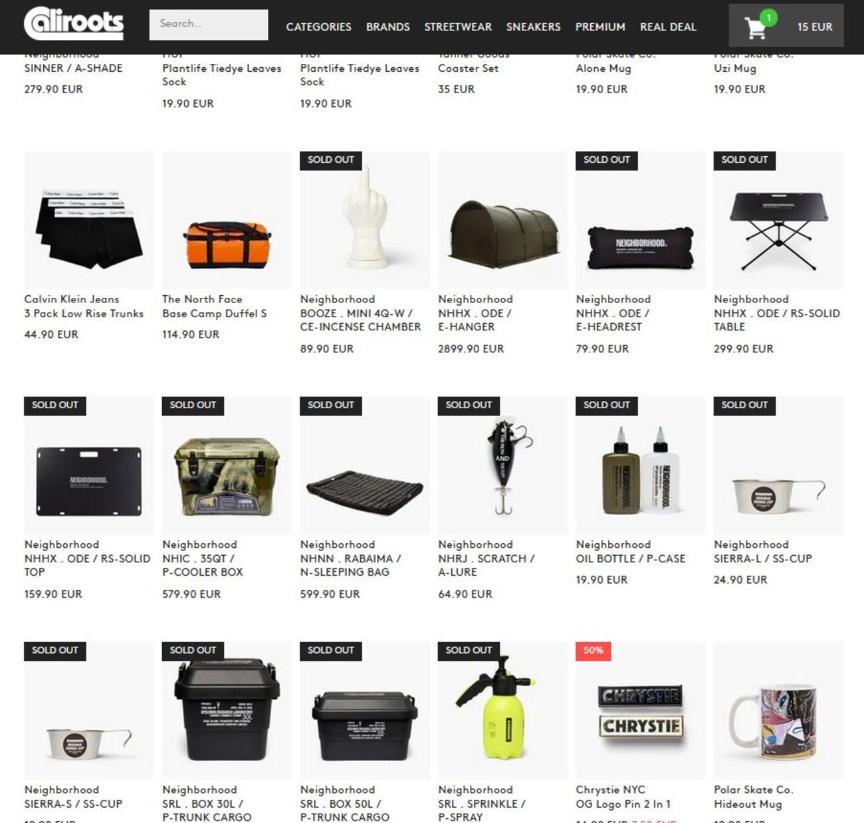The height and width of the screenshot is (823, 864).
Task: Click SRL . BOX 30L / P-TRUNK CARGO title
Action: [x=207, y=810]
